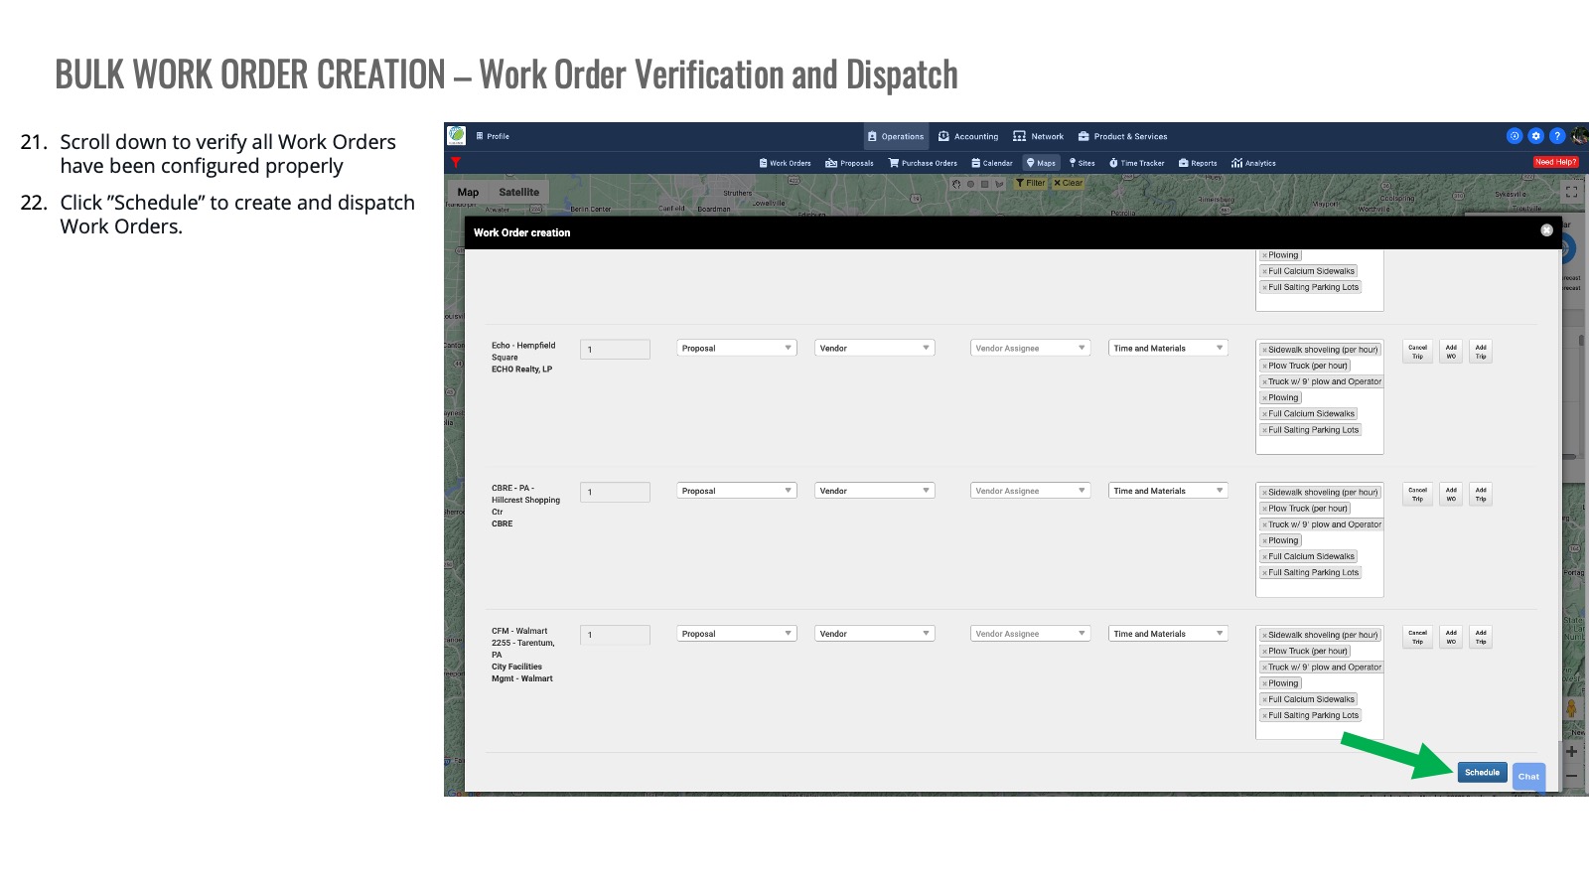Open Proposals in the sub-navigation bar

coord(849,163)
